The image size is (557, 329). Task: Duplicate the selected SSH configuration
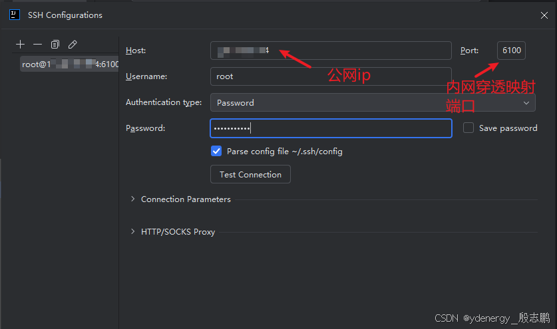55,45
